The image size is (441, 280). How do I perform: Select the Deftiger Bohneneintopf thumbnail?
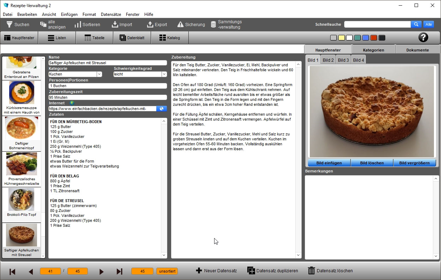[22, 133]
